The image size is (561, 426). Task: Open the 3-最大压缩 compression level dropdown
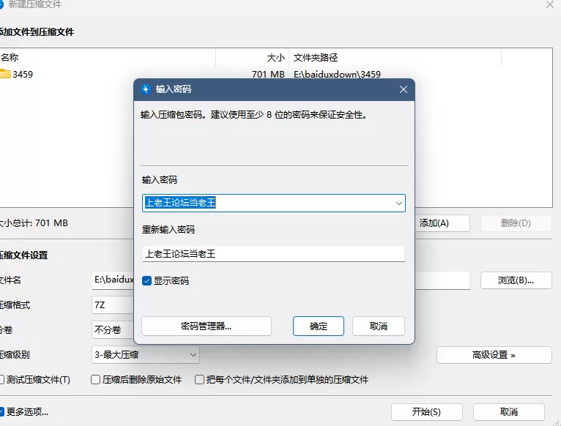[x=146, y=355]
